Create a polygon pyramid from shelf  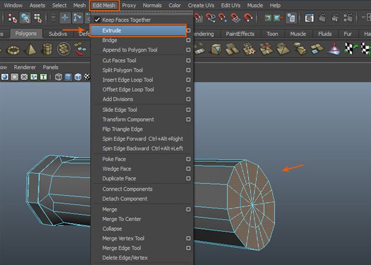point(30,49)
